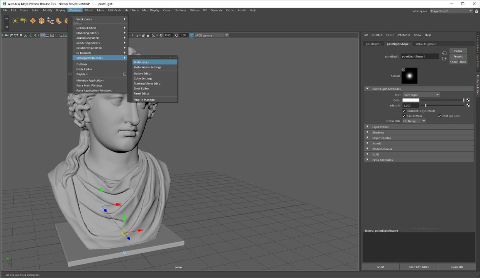Toggle Emit Specular off
Screen dimensions: 480x278
pyautogui.click(x=439, y=116)
